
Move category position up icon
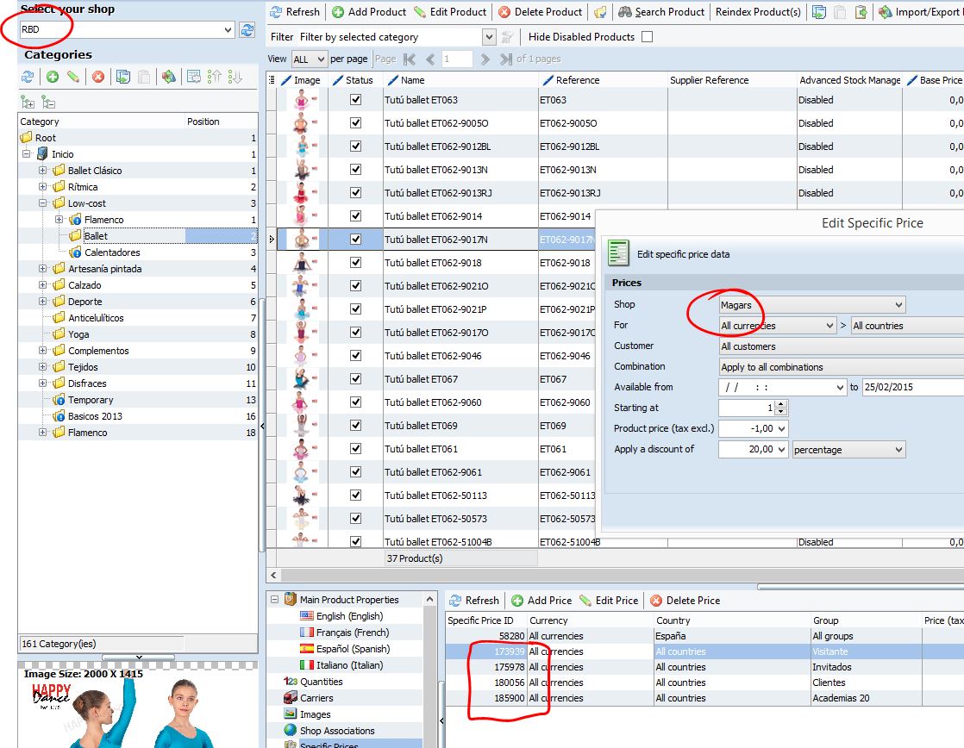[x=215, y=77]
